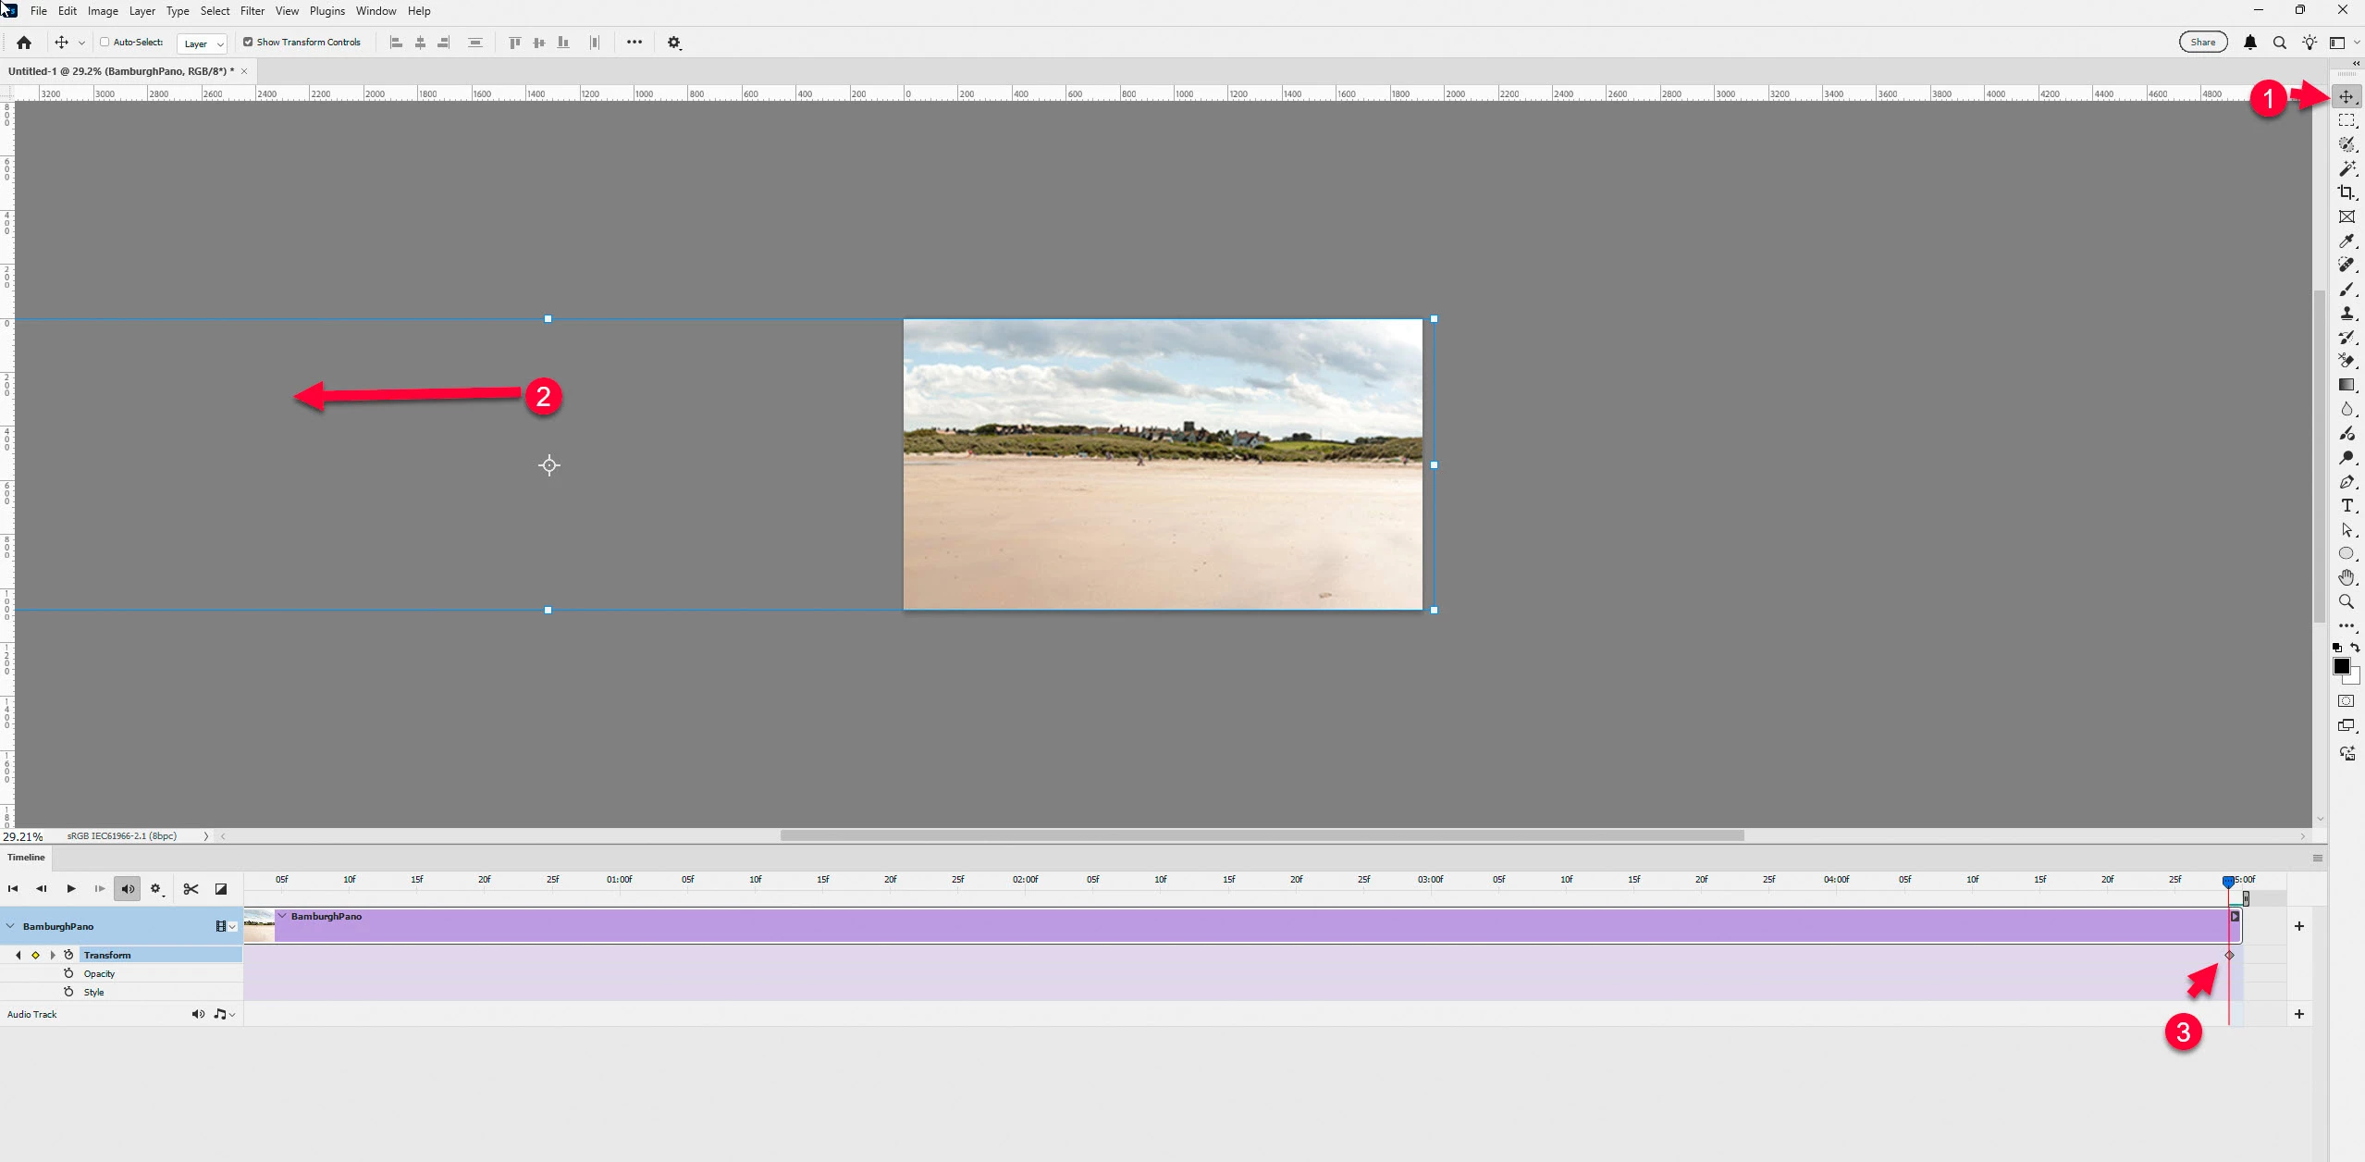The image size is (2365, 1162).
Task: Select the Crop tool
Action: coord(2346,192)
